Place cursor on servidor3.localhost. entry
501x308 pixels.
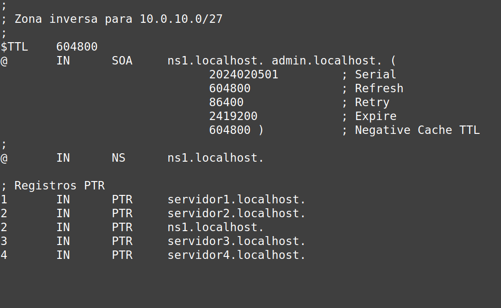(236, 242)
